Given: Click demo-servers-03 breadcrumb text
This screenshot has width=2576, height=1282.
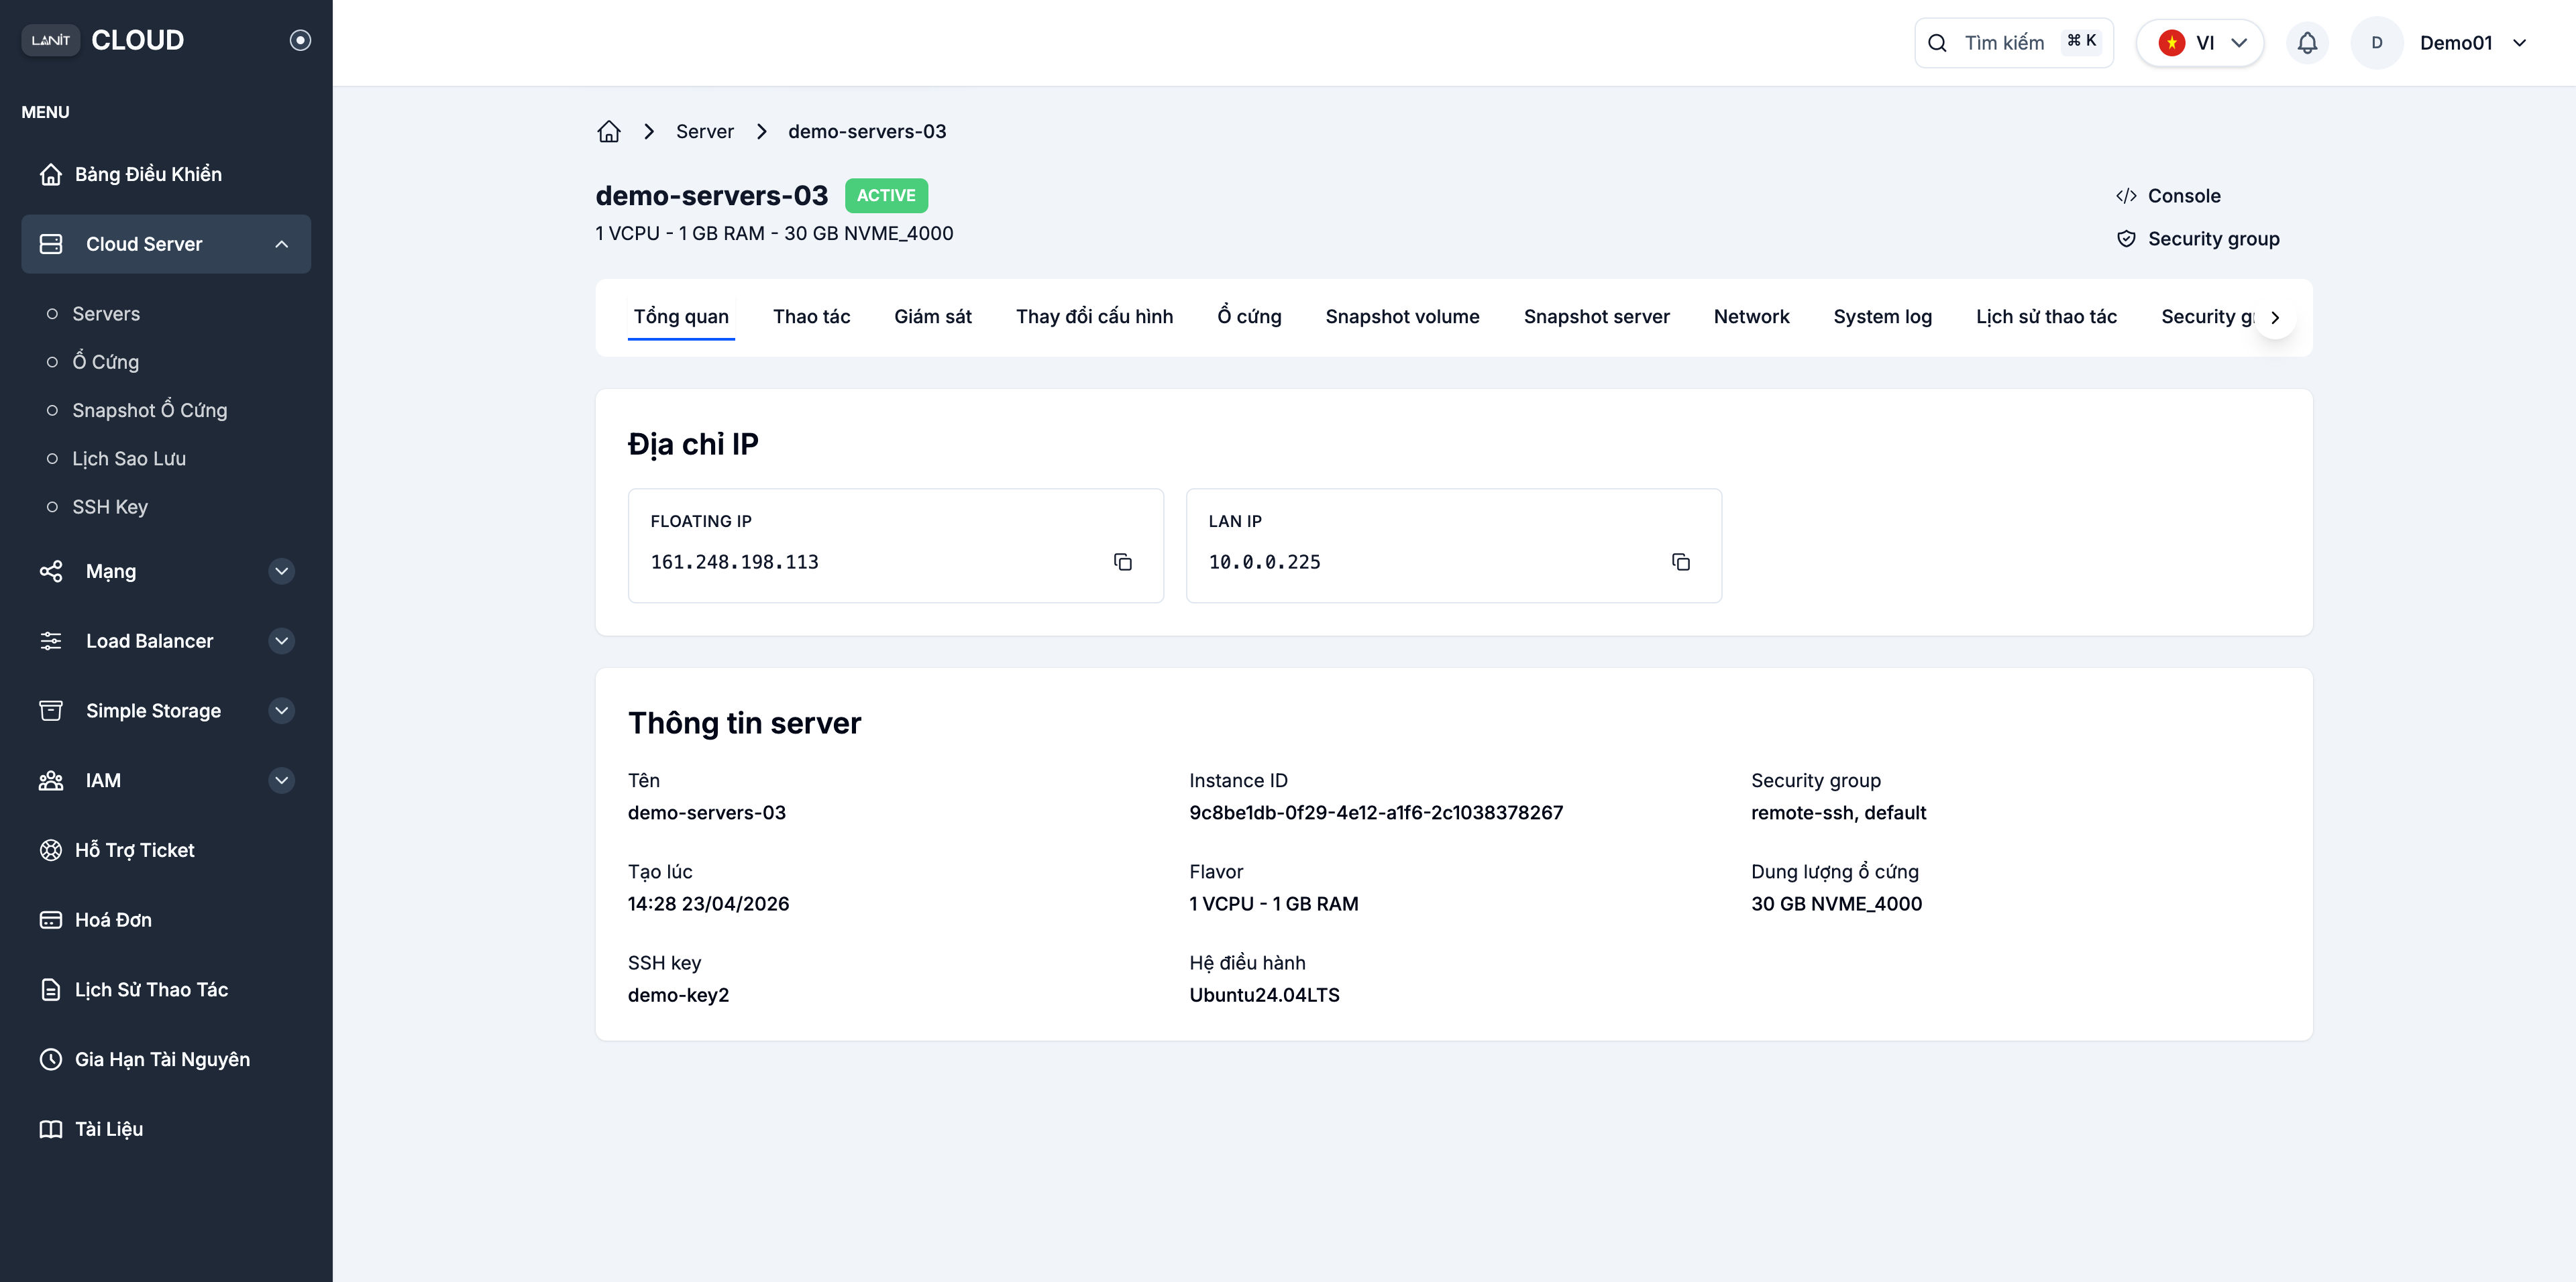Looking at the screenshot, I should click(x=867, y=132).
